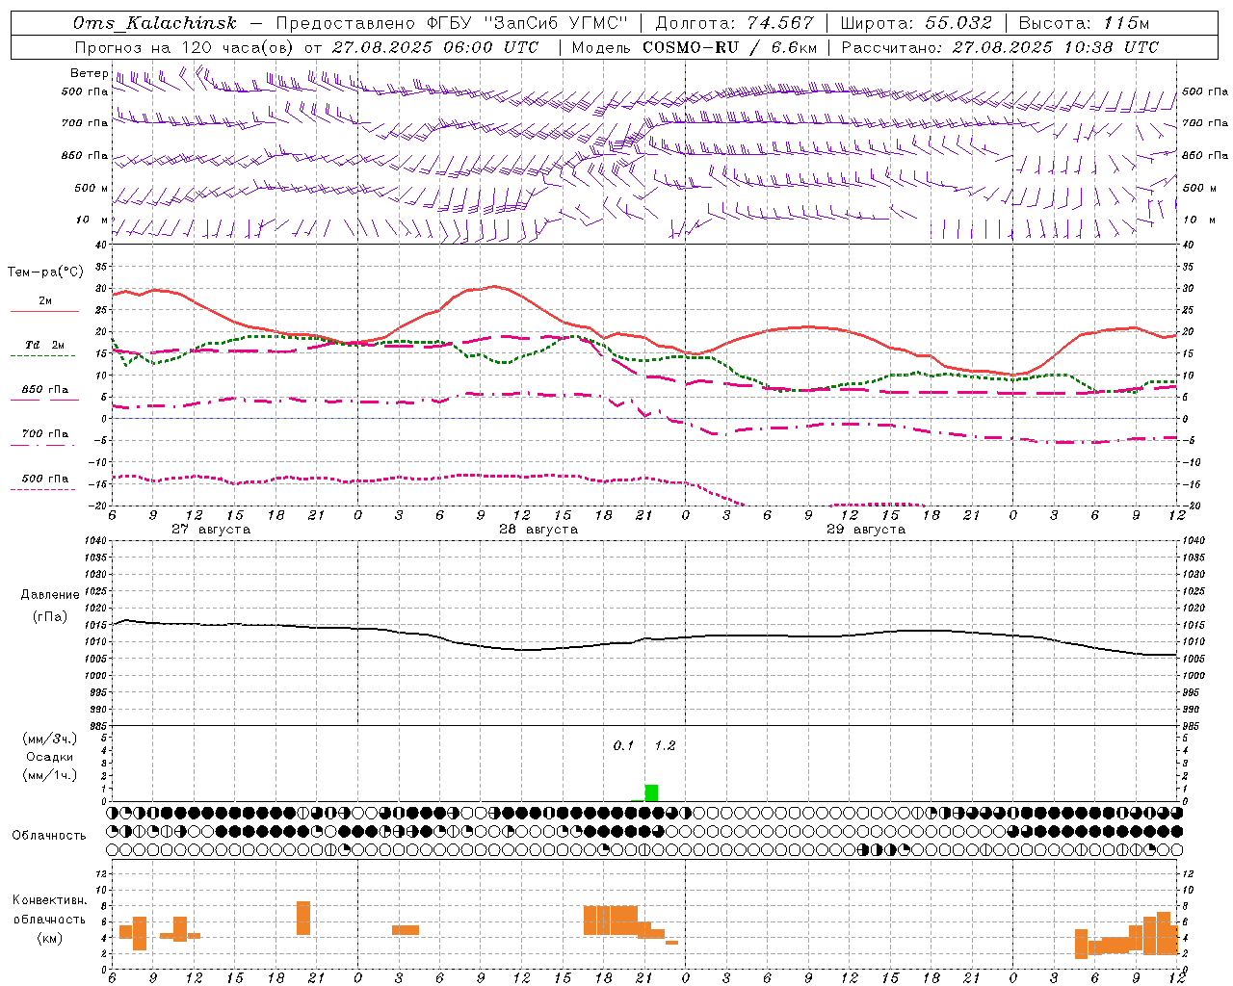Screen dimensions: 1233x986
Task: Select the elevation text Высота: 115м
Action: pyautogui.click(x=1084, y=23)
